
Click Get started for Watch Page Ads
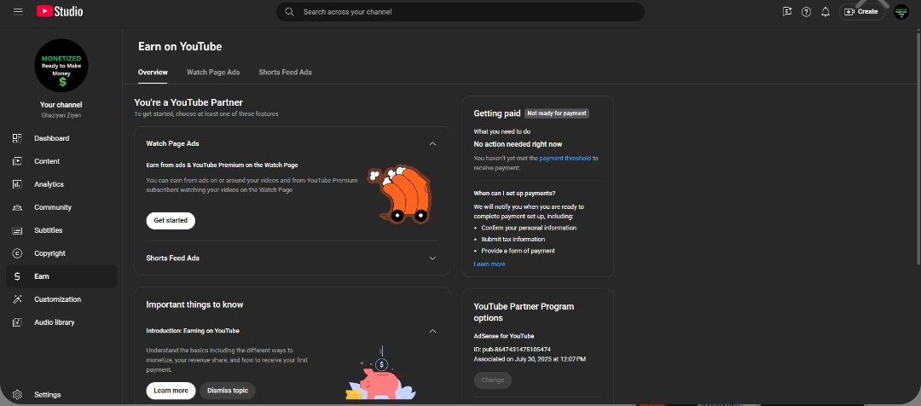click(x=171, y=220)
